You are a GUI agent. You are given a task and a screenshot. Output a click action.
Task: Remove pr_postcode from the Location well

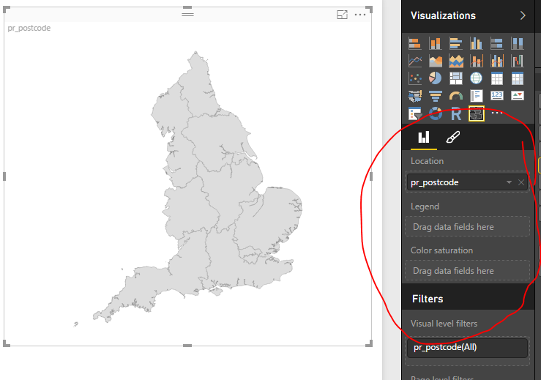pos(521,182)
